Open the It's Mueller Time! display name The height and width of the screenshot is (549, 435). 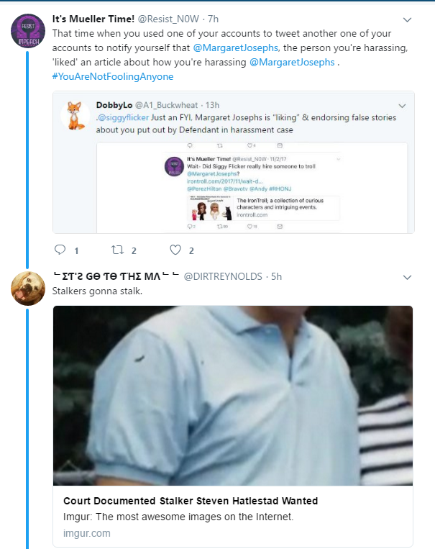[96, 19]
